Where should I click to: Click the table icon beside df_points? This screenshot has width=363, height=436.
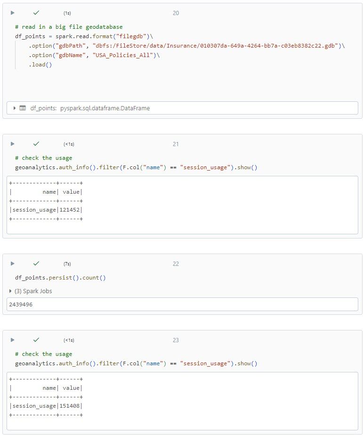coord(23,108)
